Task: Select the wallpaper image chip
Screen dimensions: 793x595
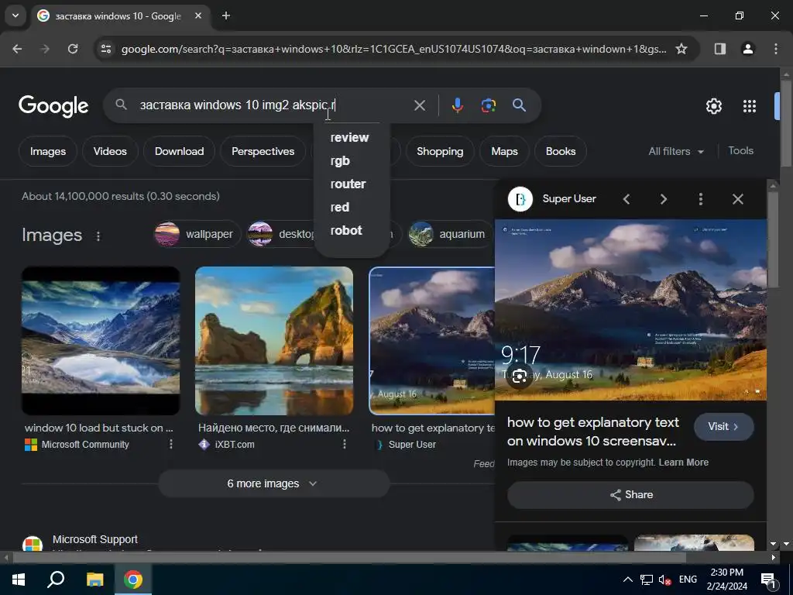Action: [197, 234]
